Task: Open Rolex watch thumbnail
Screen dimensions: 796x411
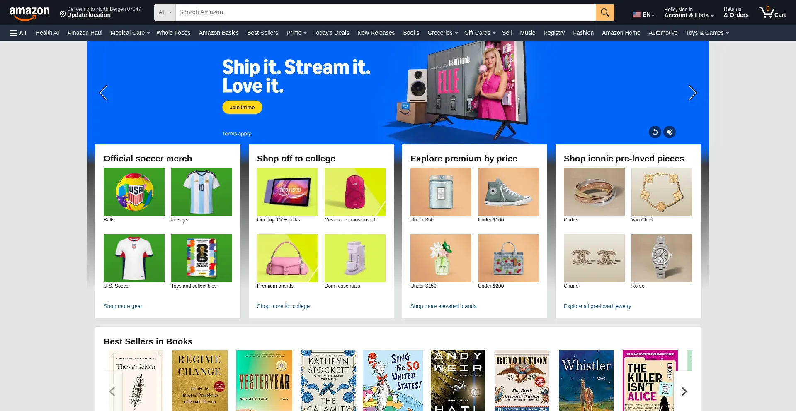Action: 662,258
